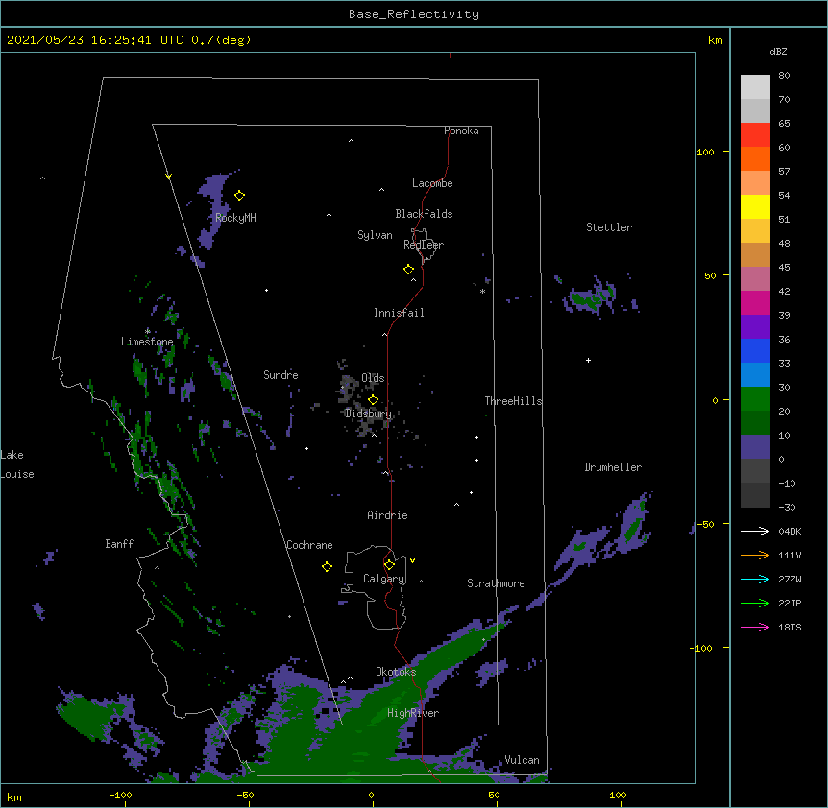Viewport: 828px width, 808px height.
Task: Click the Stettler town label
Action: point(609,227)
